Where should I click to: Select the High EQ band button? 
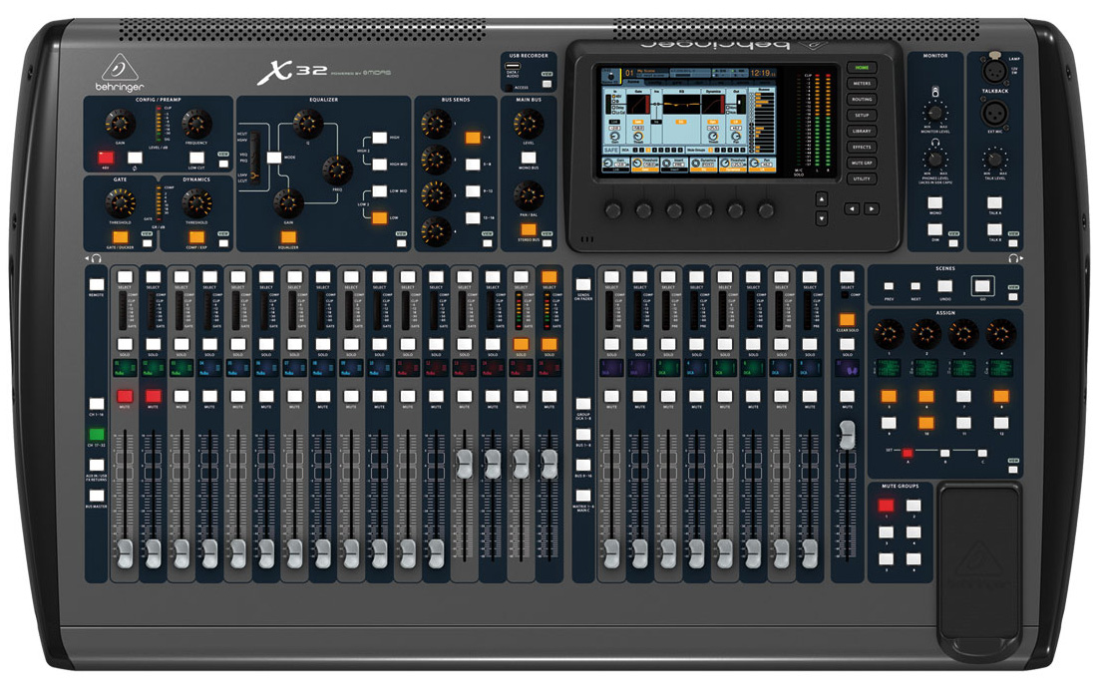click(379, 138)
